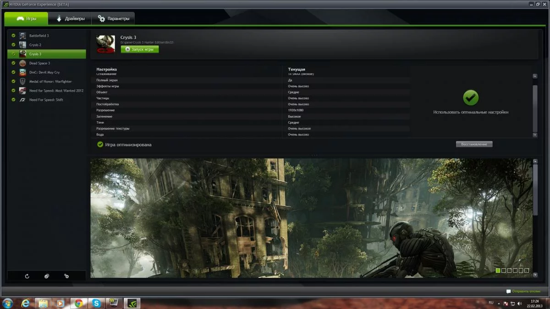This screenshot has width=550, height=309.
Task: Select Need For Speed: Shift game
Action: 47,100
